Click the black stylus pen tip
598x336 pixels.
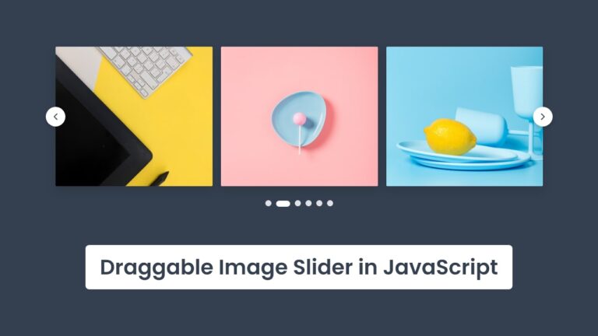coord(160,179)
